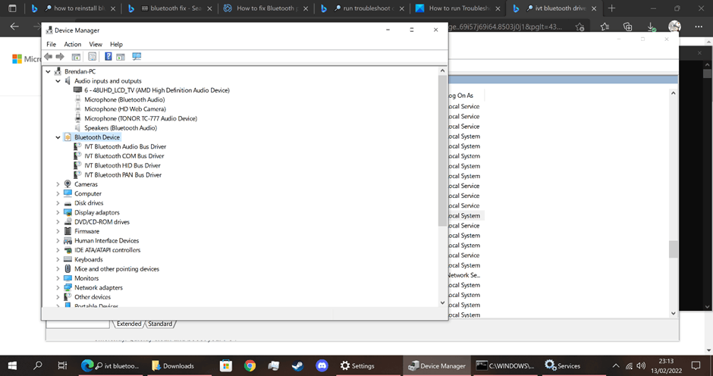
Task: Expand the Network adapters category
Action: (58, 288)
